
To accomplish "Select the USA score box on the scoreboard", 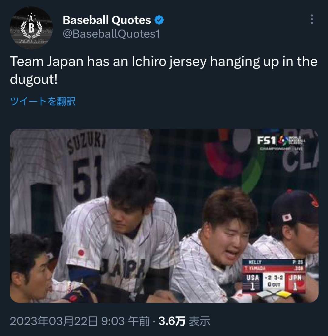I will (x=252, y=282).
